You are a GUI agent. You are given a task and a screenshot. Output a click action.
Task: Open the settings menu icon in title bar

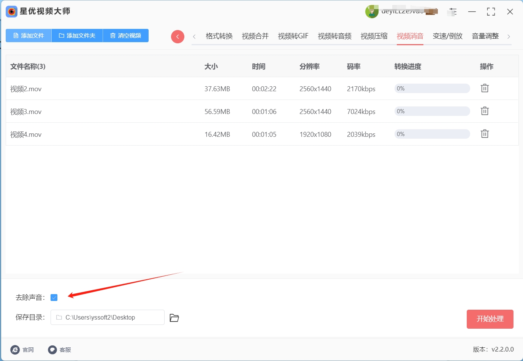(453, 12)
